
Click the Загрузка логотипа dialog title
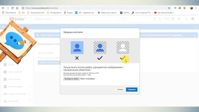coord(73,32)
